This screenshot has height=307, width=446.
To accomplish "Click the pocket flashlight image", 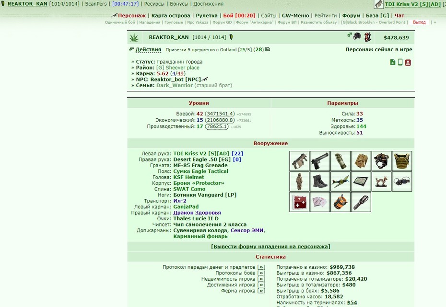I will 361,202.
